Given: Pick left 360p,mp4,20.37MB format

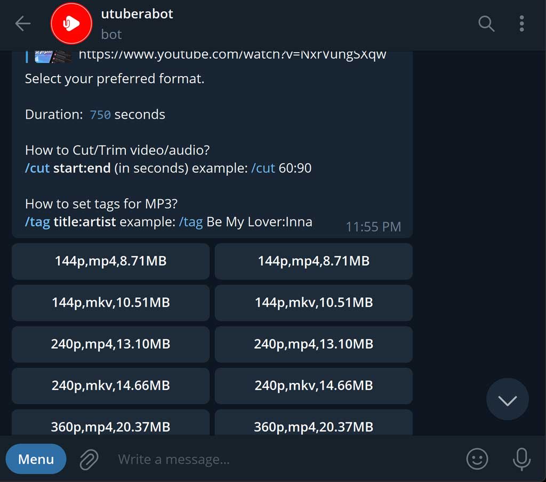Looking at the screenshot, I should point(111,422).
